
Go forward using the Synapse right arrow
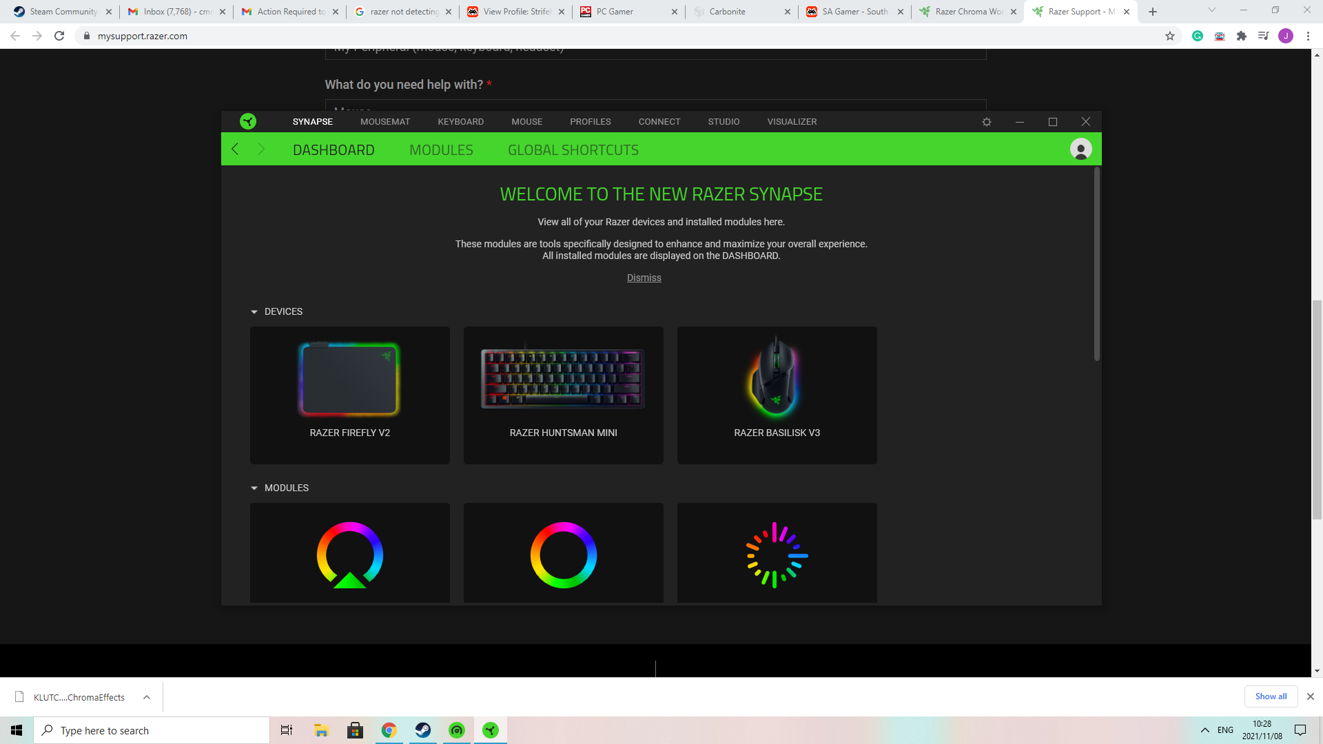[x=260, y=149]
